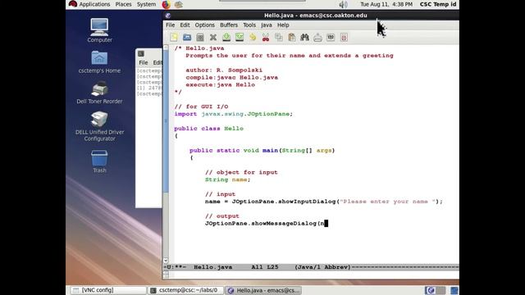
Task: Open the Emacs File menu
Action: point(170,25)
